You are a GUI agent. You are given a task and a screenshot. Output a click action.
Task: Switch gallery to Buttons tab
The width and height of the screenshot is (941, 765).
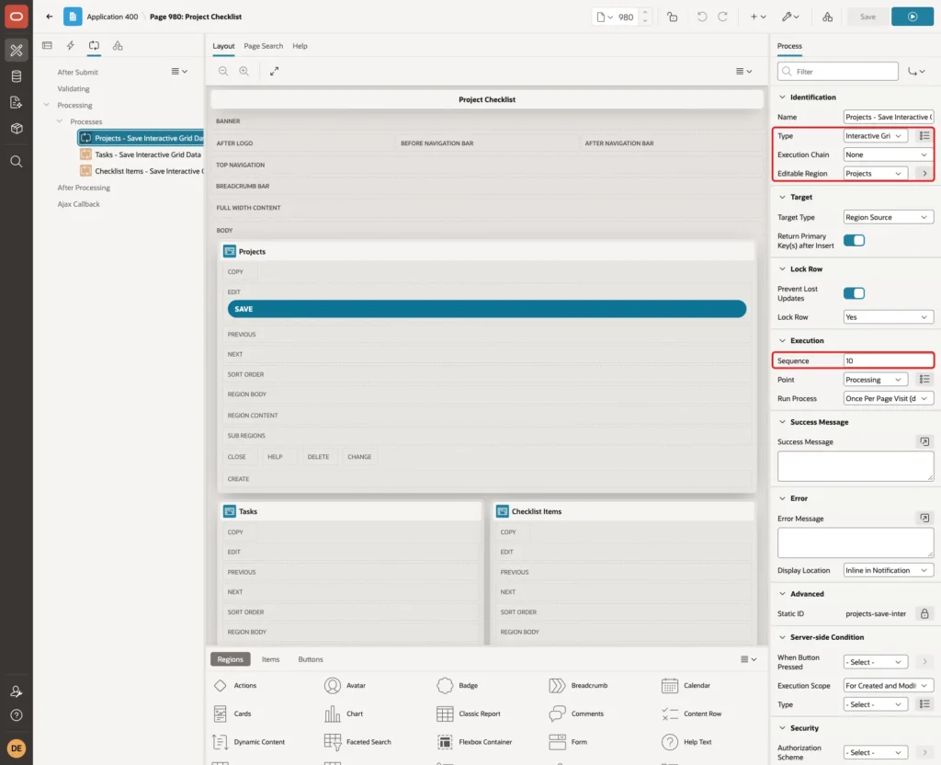(x=311, y=659)
